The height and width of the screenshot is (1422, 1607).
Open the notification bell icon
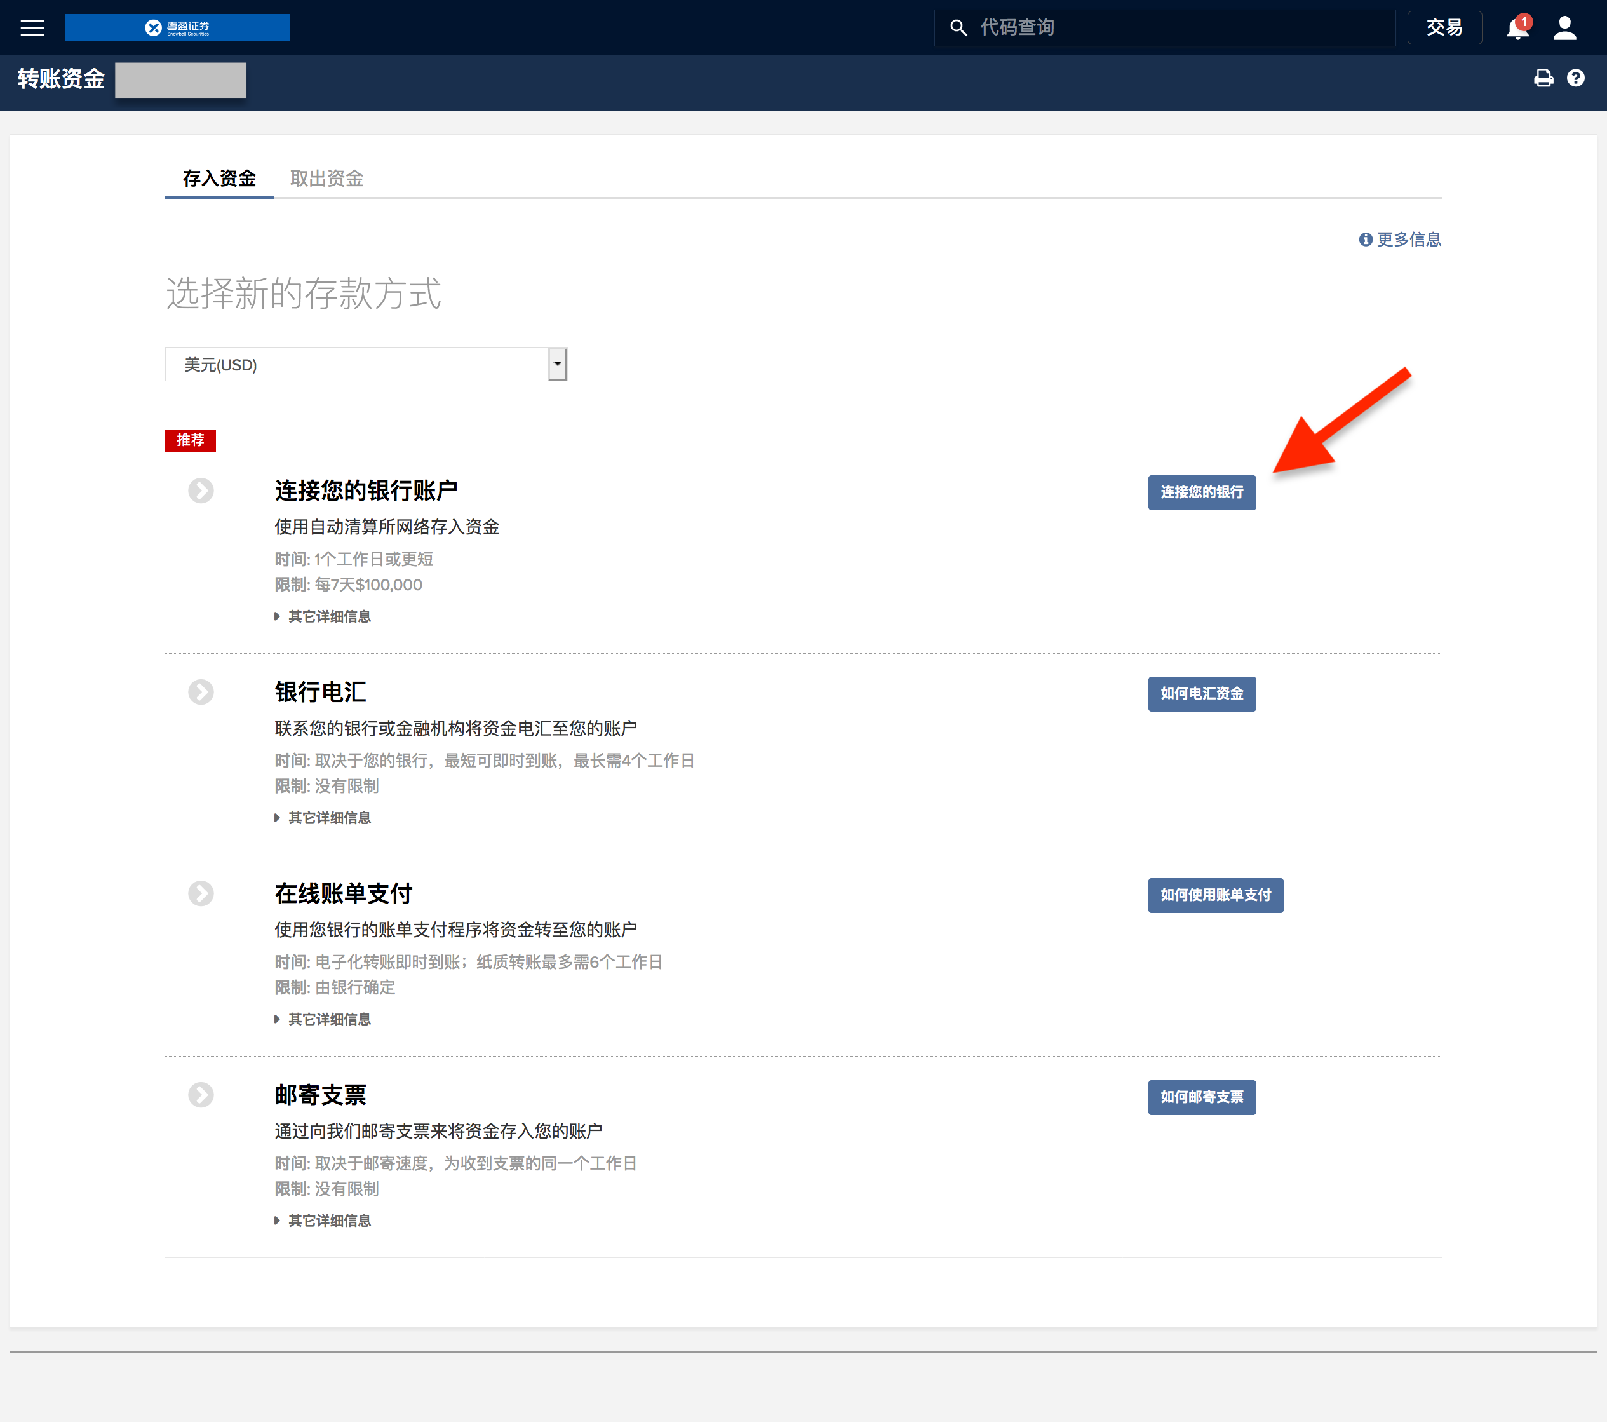coord(1517,29)
